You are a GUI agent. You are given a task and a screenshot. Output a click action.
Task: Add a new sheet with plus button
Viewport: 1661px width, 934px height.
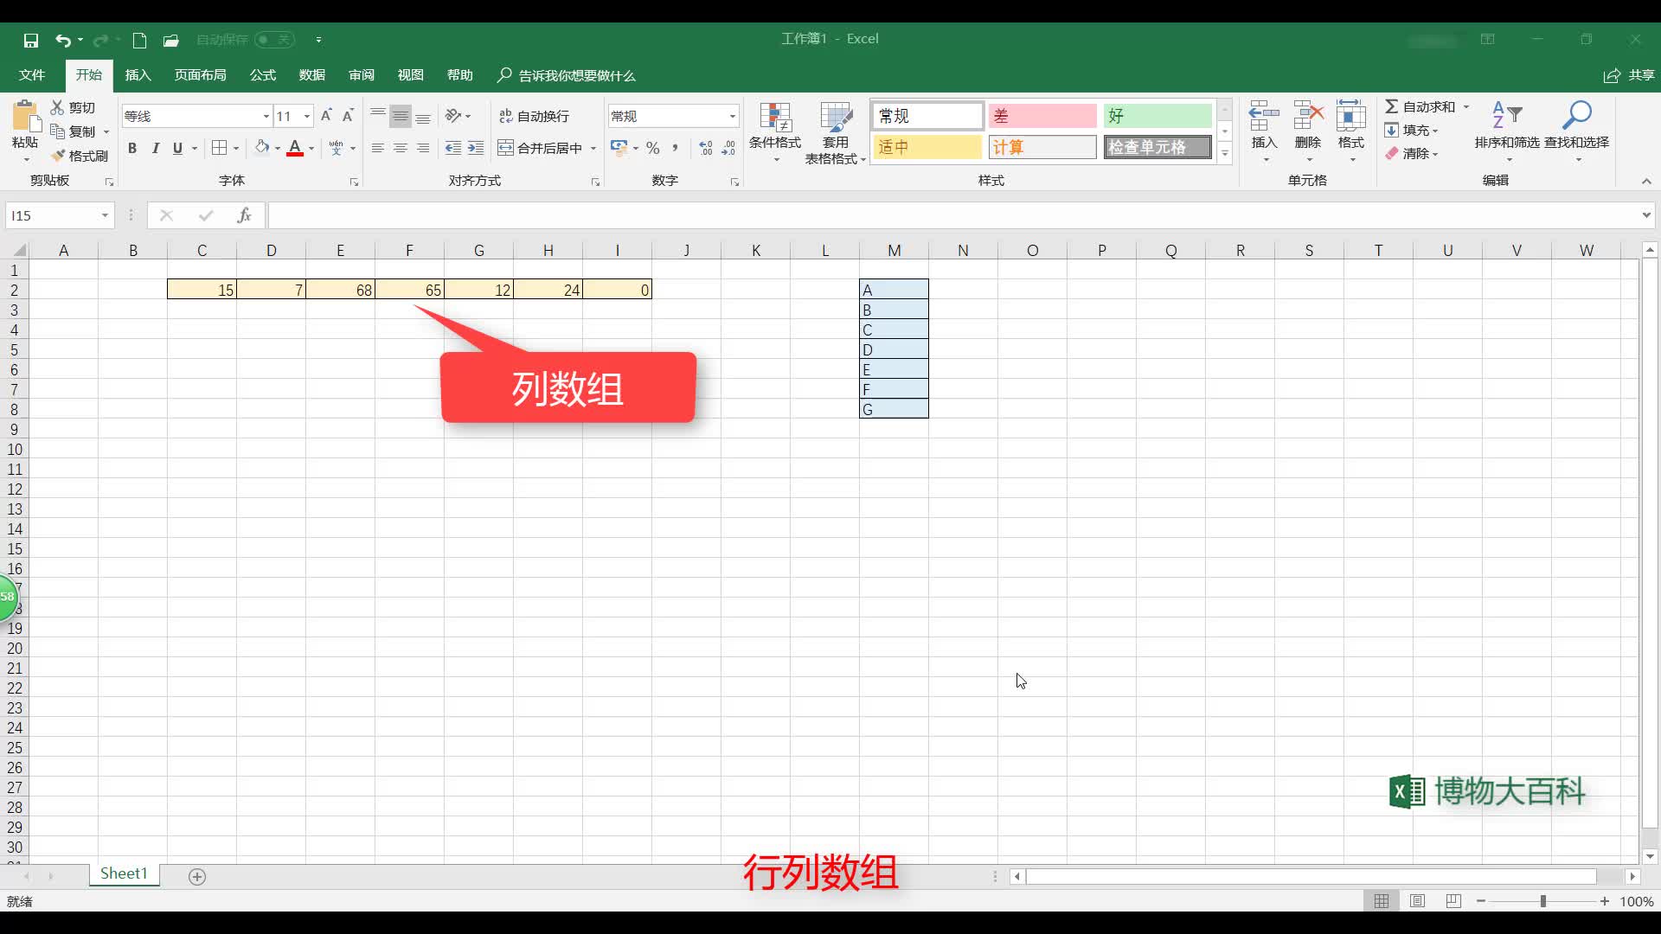click(x=197, y=876)
